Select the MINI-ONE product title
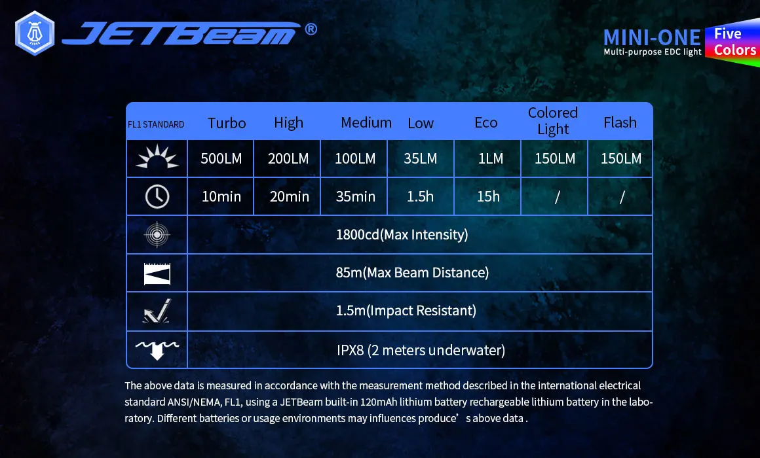 click(652, 37)
